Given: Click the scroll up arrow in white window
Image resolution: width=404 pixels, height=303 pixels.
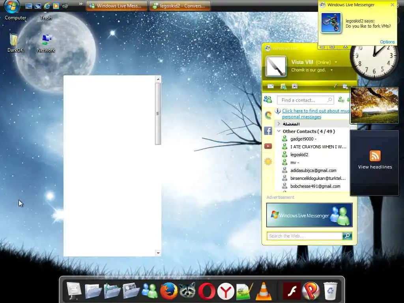Looking at the screenshot, I should point(158,79).
